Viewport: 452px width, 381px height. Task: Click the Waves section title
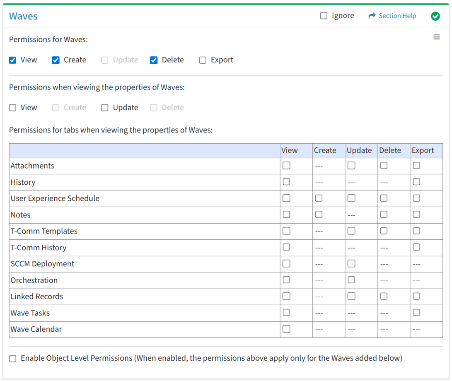23,16
